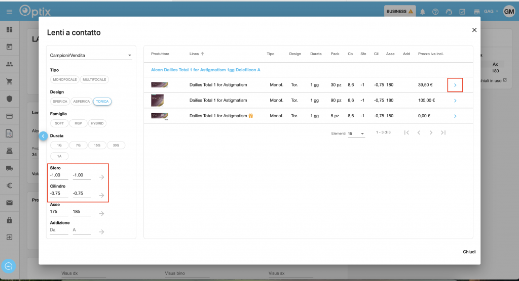Viewport: 519px width, 281px height.
Task: Open the Campioni/Vendita dropdown
Action: [x=91, y=55]
